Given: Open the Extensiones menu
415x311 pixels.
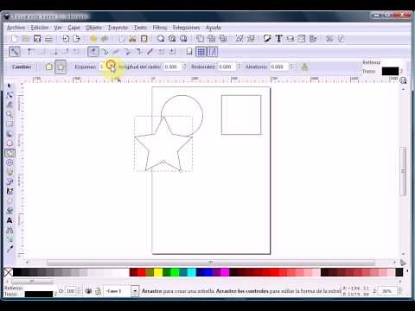Looking at the screenshot, I should [186, 28].
